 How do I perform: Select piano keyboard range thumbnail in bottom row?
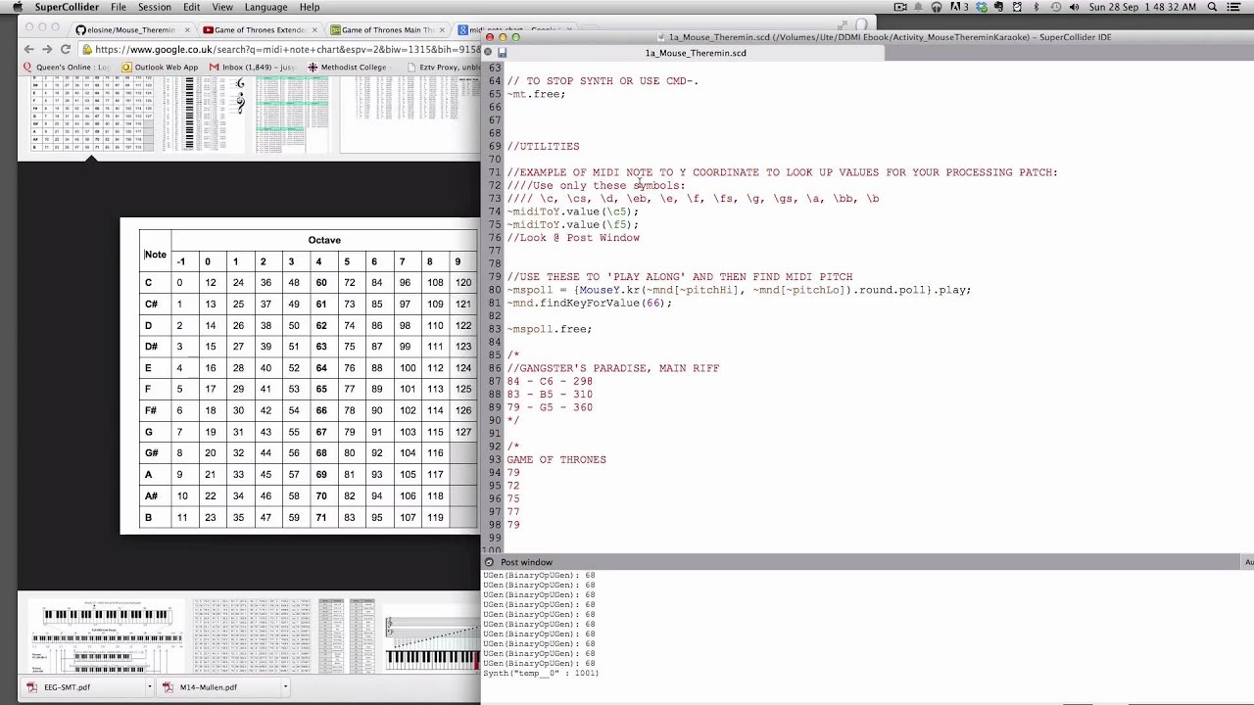click(x=107, y=636)
